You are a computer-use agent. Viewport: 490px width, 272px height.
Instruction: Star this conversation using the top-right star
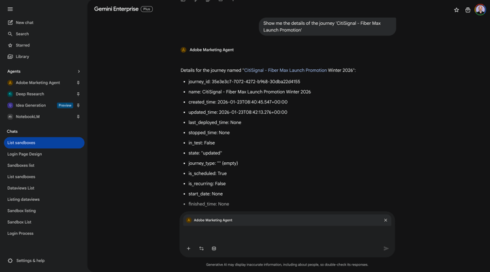(456, 10)
